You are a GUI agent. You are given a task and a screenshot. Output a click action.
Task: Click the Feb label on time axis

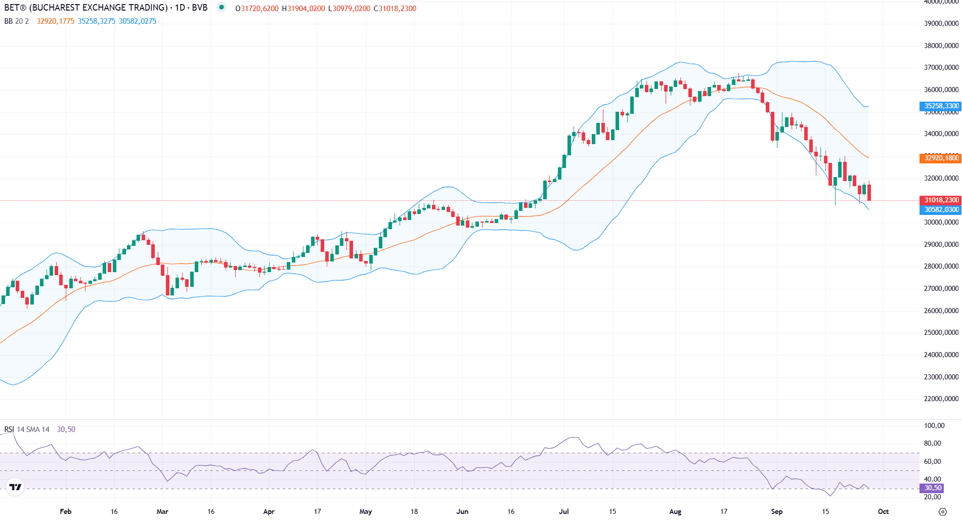pyautogui.click(x=66, y=512)
